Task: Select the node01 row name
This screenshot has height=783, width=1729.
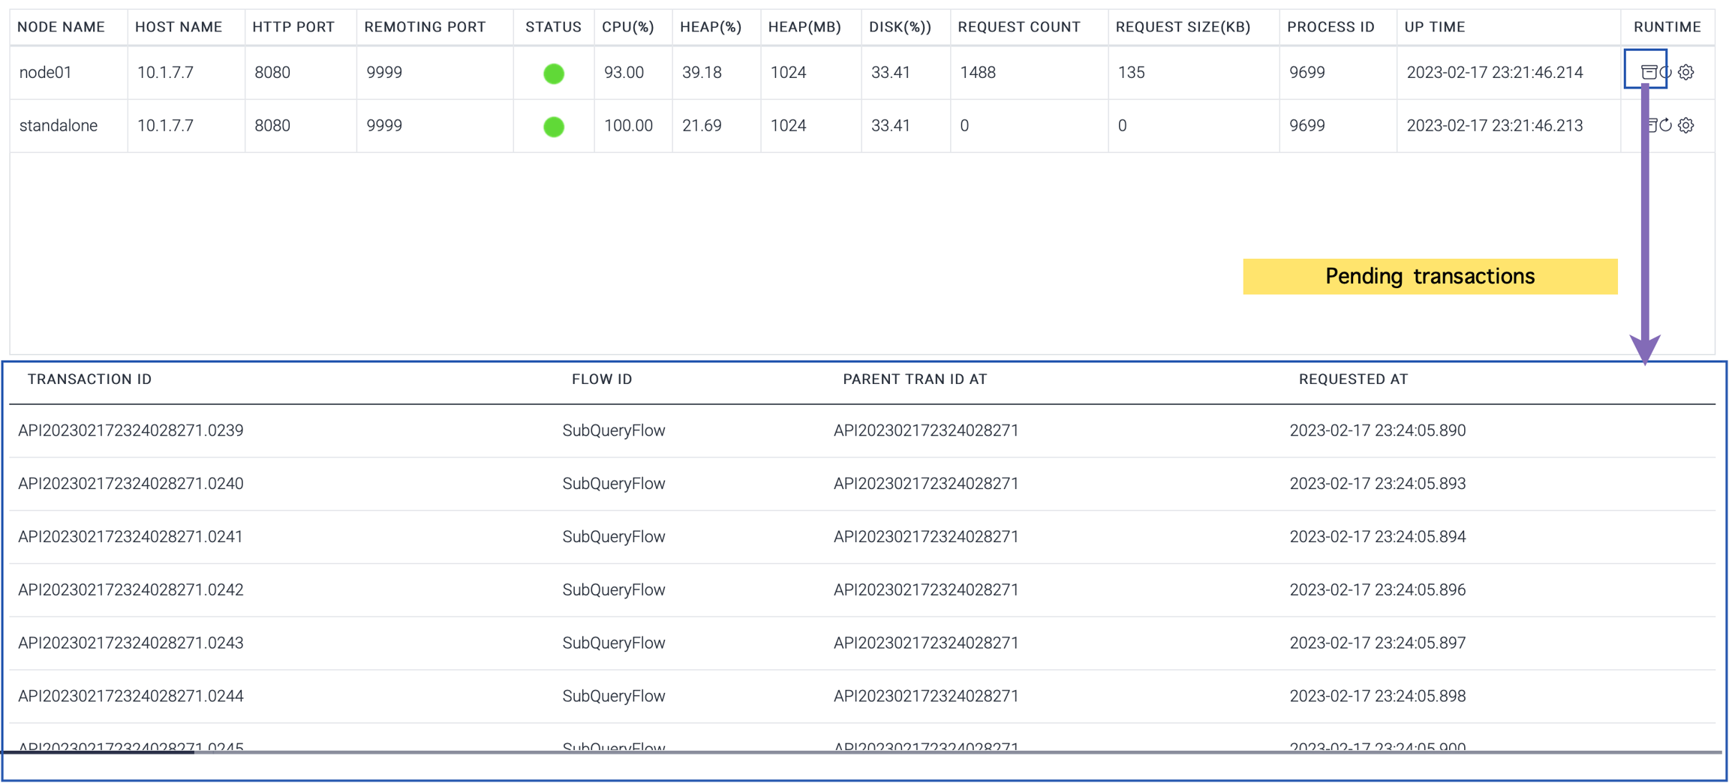Action: (46, 73)
